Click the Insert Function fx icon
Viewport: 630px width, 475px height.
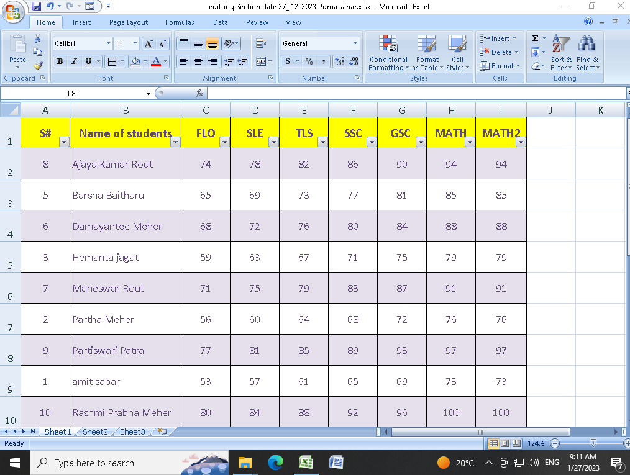[x=199, y=93]
